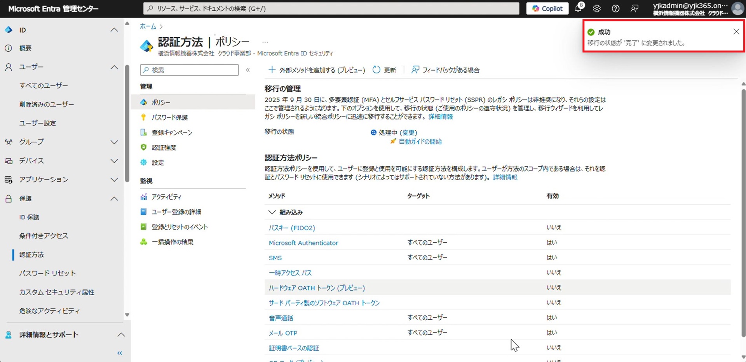Screen dimensions: 746x362
Task: Collapse the ユーザー section chevron
Action: pyautogui.click(x=114, y=67)
